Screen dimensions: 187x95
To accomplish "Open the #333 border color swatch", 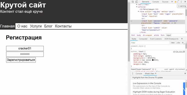I will coord(153,60).
